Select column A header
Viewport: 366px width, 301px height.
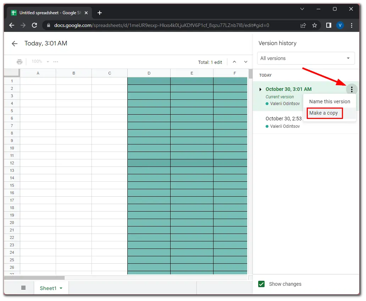pos(38,73)
